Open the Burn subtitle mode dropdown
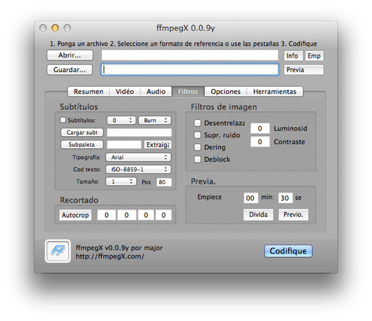372x321 pixels. (155, 120)
